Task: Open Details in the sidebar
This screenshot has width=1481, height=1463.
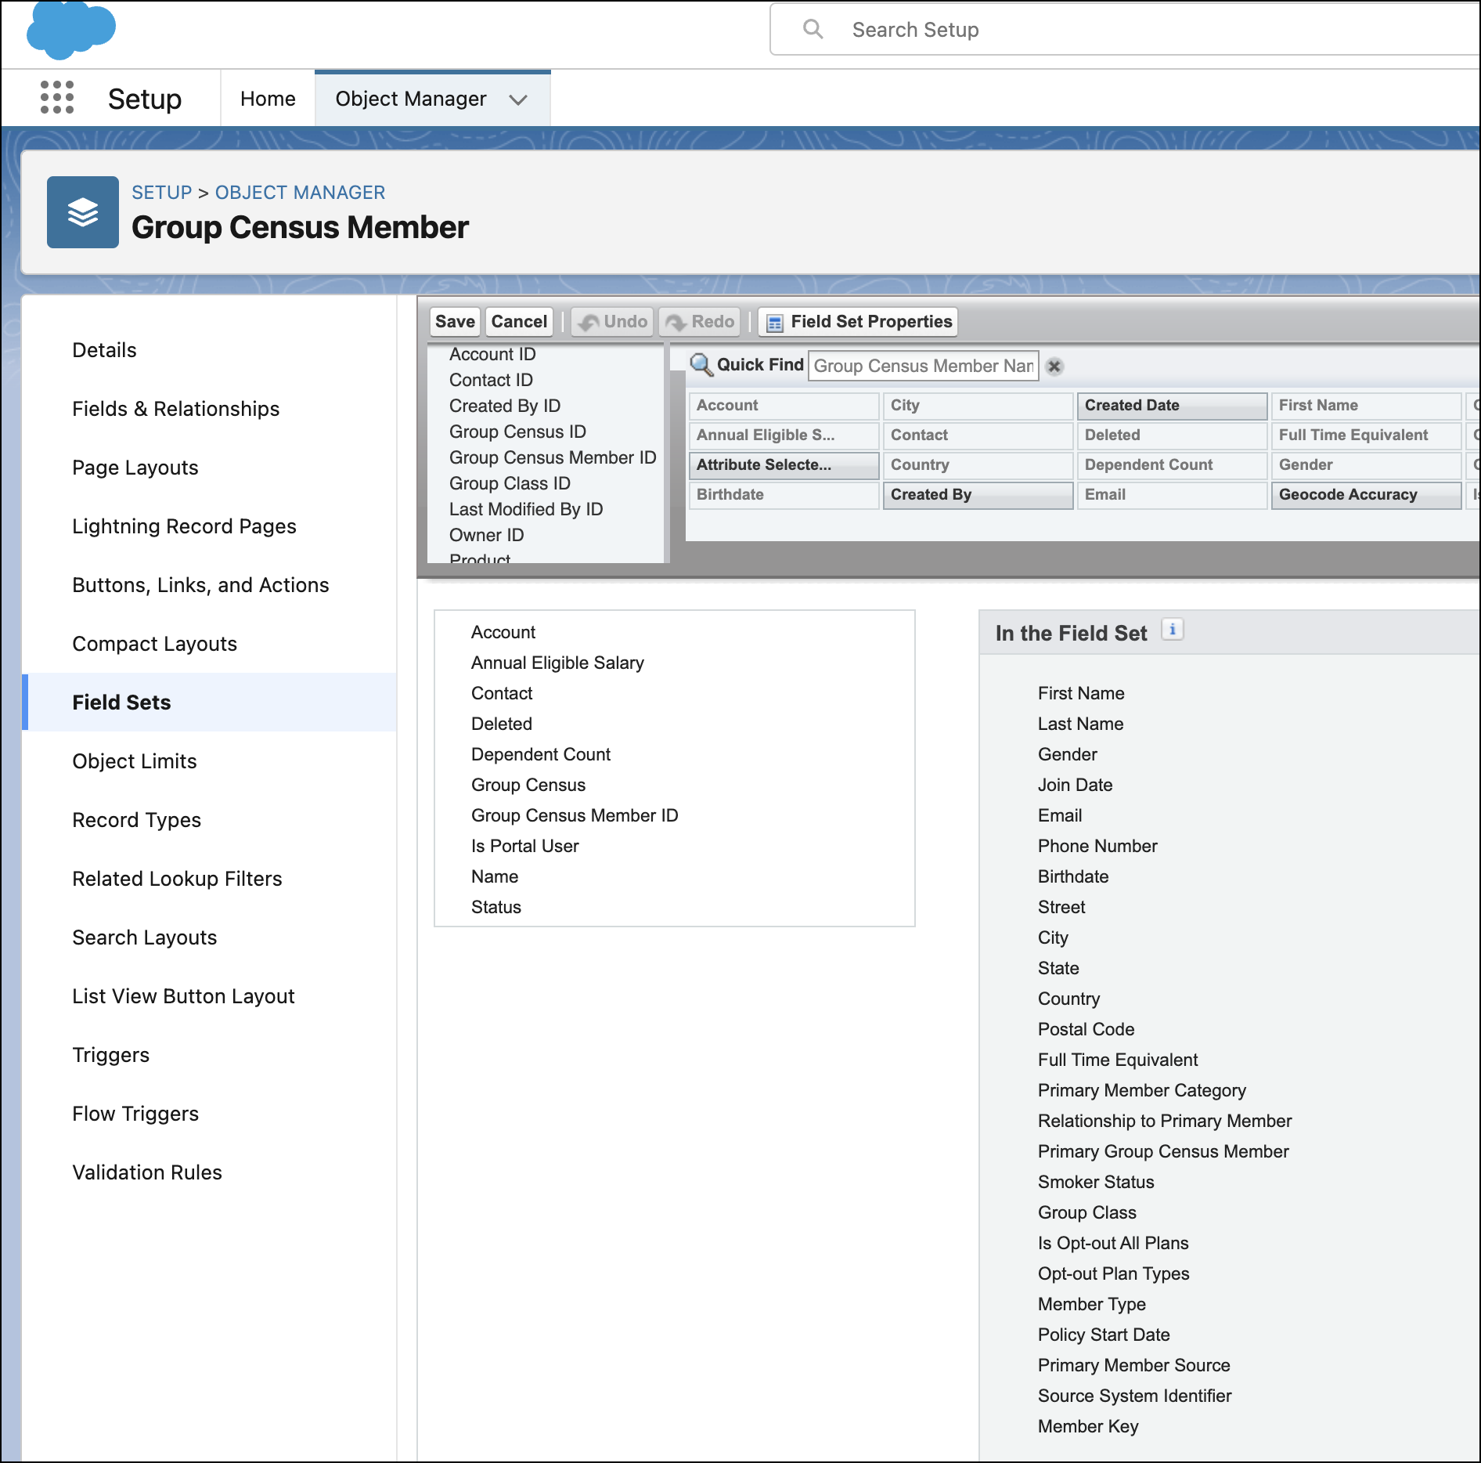Action: (x=104, y=350)
